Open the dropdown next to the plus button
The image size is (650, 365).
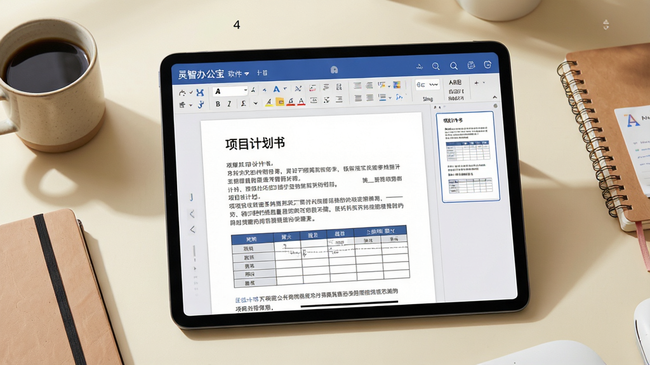[x=484, y=83]
